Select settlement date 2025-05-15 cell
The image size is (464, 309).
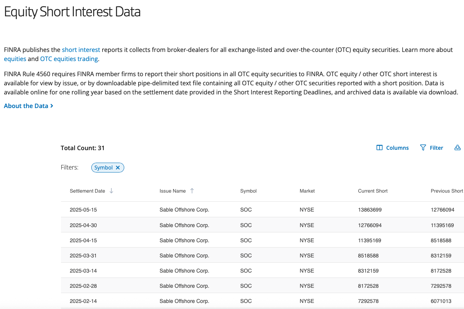(x=83, y=210)
